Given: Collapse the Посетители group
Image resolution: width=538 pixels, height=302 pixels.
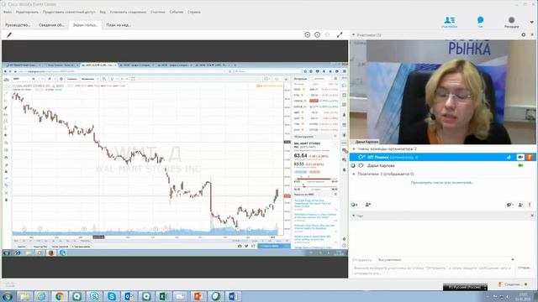Looking at the screenshot, I should pyautogui.click(x=354, y=174).
